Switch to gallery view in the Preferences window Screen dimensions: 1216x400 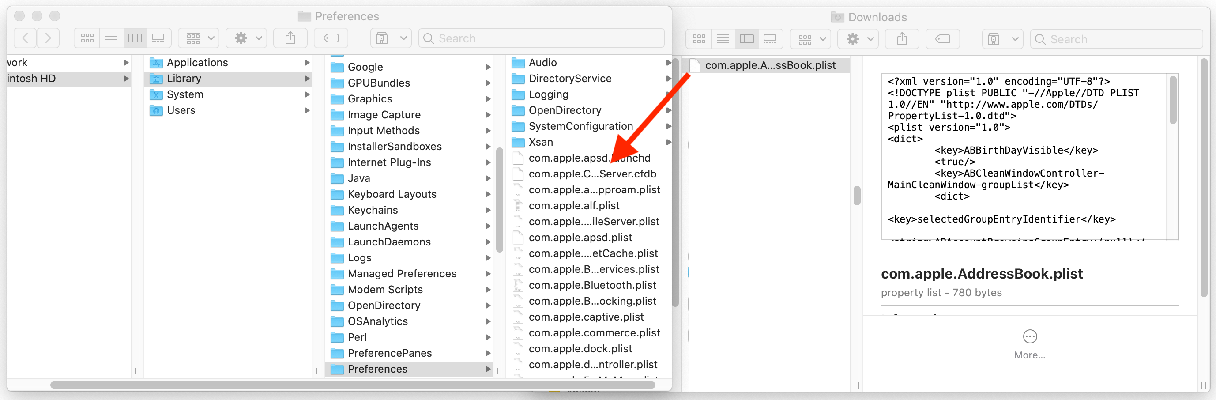pyautogui.click(x=158, y=38)
